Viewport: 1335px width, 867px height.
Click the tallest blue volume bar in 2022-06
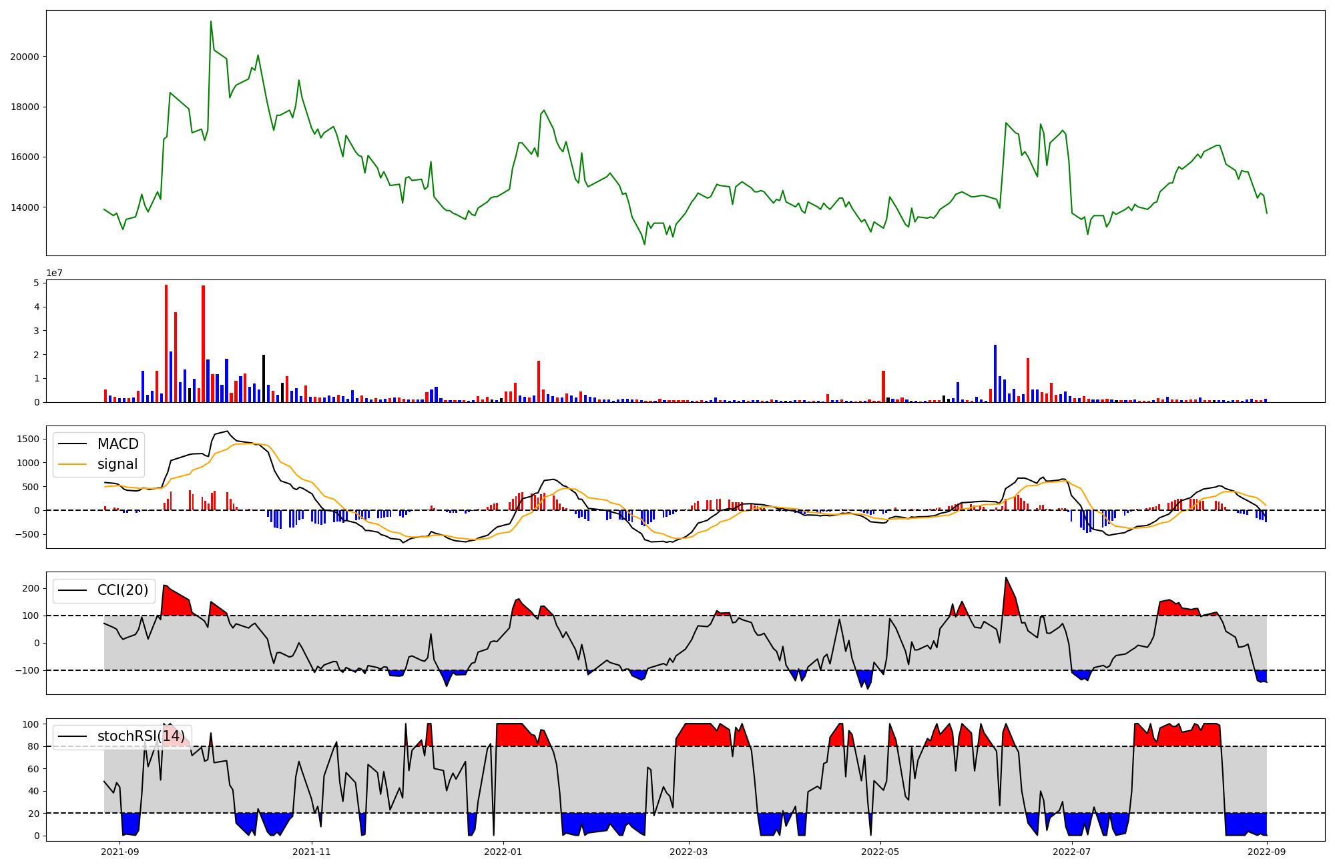click(x=995, y=373)
